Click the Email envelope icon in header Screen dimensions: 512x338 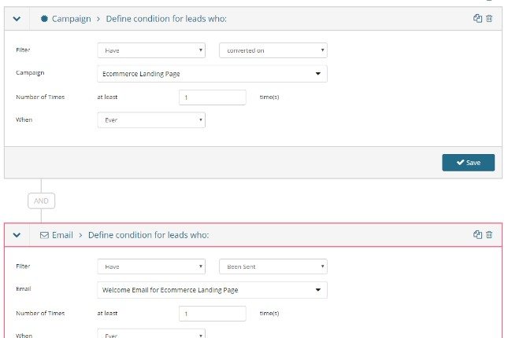tap(44, 235)
